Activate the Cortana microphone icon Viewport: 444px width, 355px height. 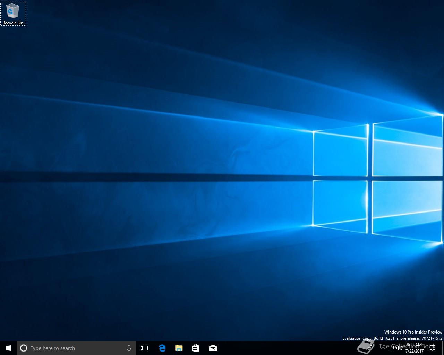point(129,348)
